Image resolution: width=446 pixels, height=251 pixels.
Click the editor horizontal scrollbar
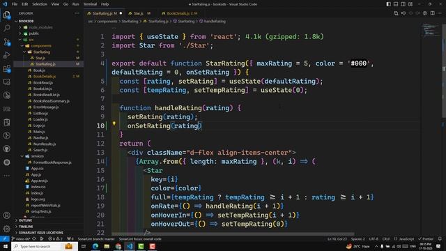point(233,234)
